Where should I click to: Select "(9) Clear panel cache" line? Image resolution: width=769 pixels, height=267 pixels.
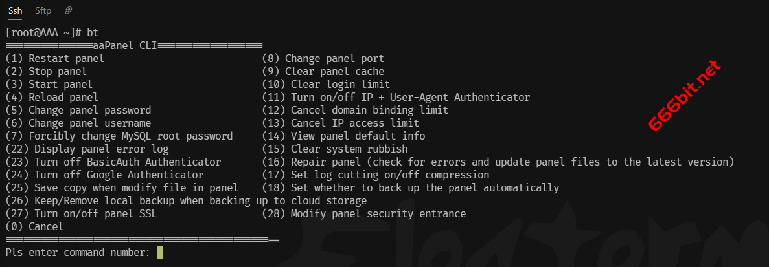pyautogui.click(x=323, y=71)
